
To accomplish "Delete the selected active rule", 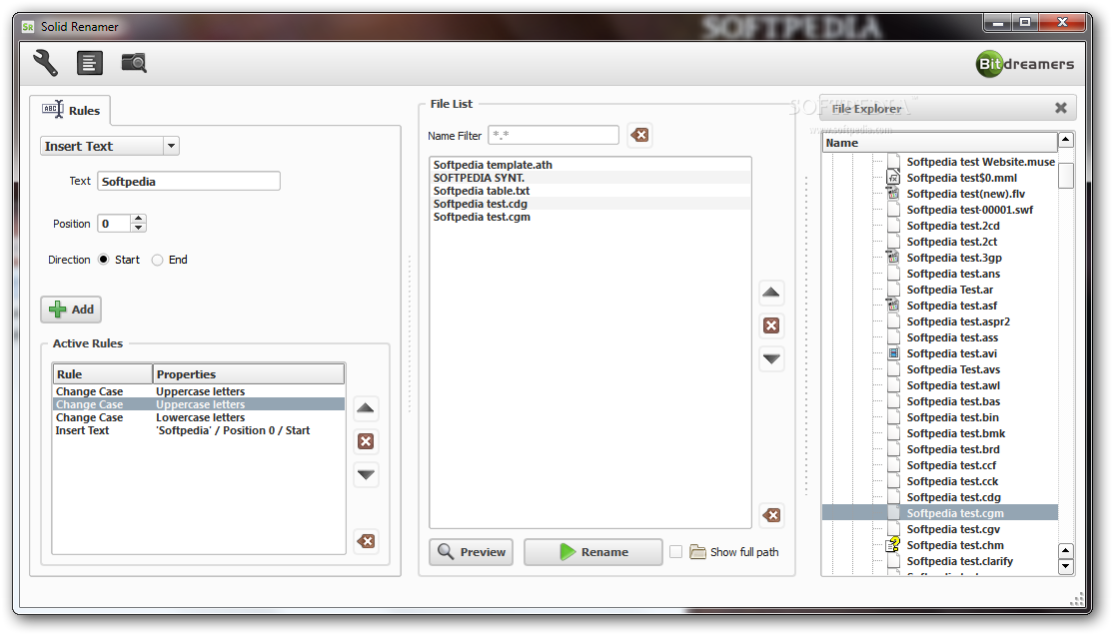I will tap(366, 441).
